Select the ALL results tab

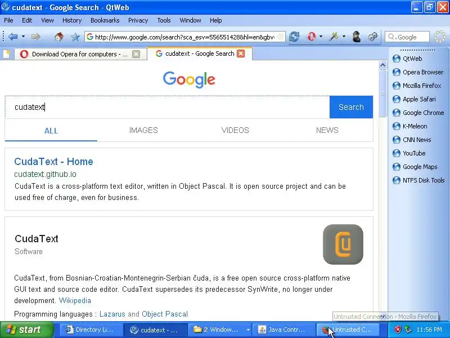pos(51,131)
